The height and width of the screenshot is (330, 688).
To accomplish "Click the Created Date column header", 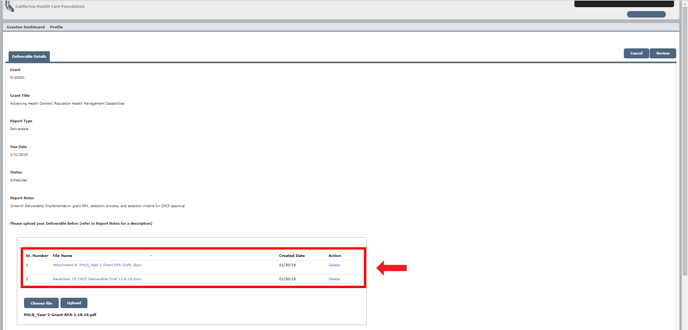I will [x=292, y=256].
